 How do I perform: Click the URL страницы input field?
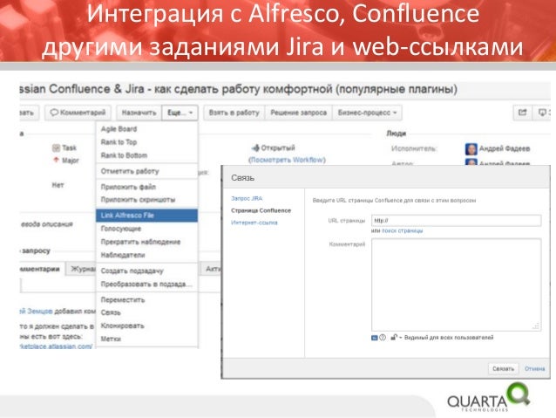(457, 221)
